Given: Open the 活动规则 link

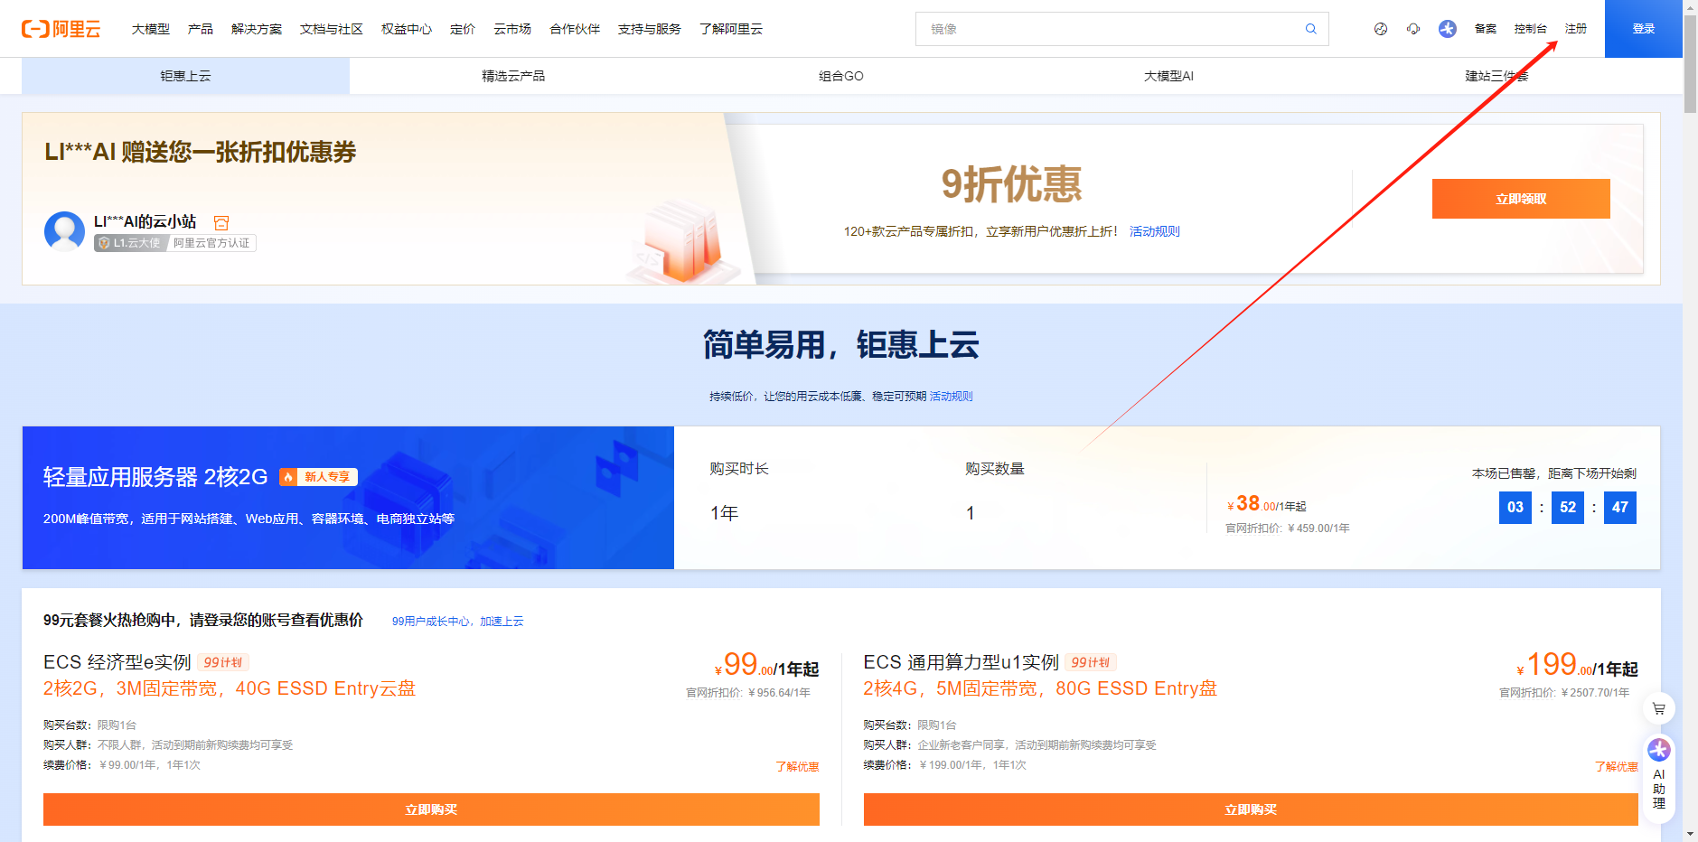Looking at the screenshot, I should tap(1154, 230).
